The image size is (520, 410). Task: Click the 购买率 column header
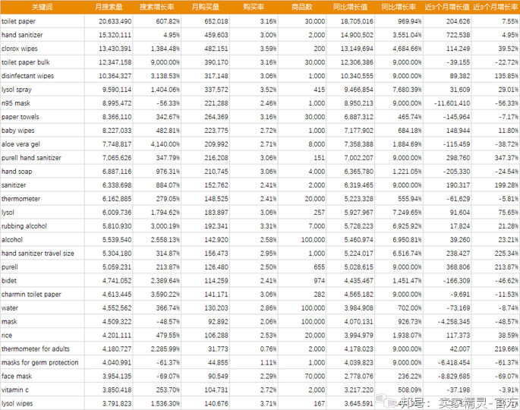pyautogui.click(x=254, y=7)
